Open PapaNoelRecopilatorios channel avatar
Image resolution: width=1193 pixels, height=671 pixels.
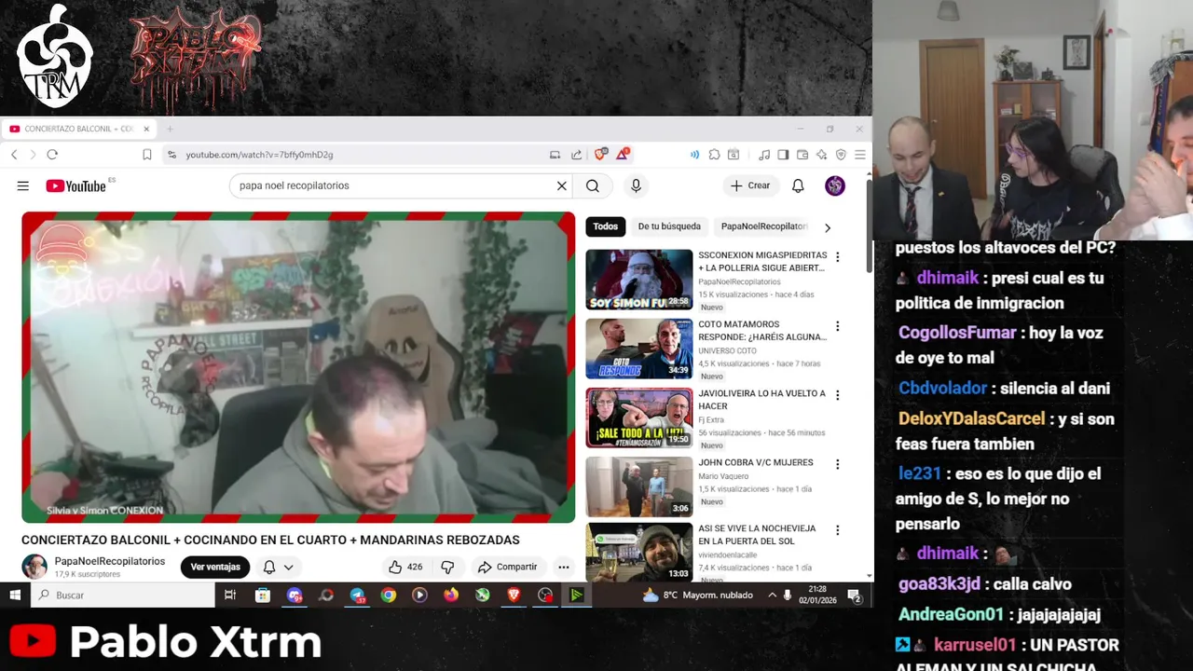coord(34,567)
